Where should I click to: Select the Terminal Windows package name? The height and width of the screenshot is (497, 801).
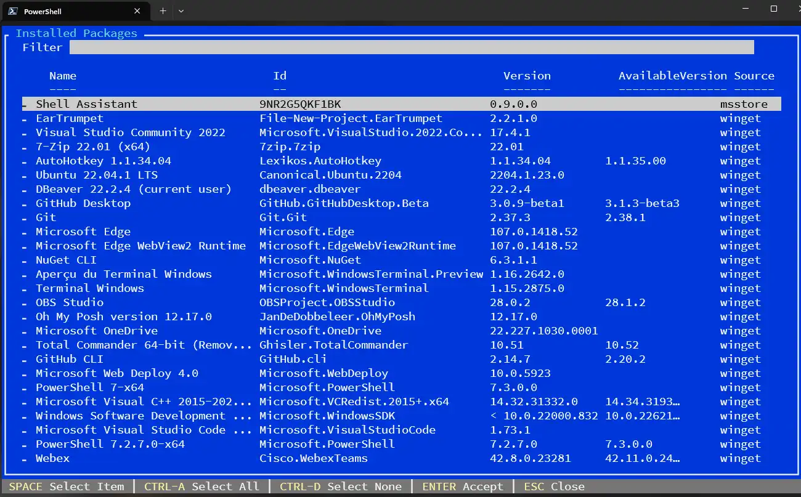(90, 288)
